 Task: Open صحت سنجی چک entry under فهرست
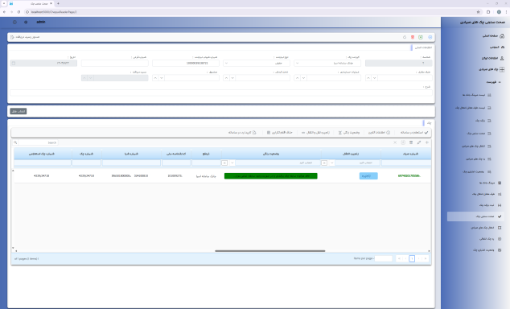(x=479, y=134)
